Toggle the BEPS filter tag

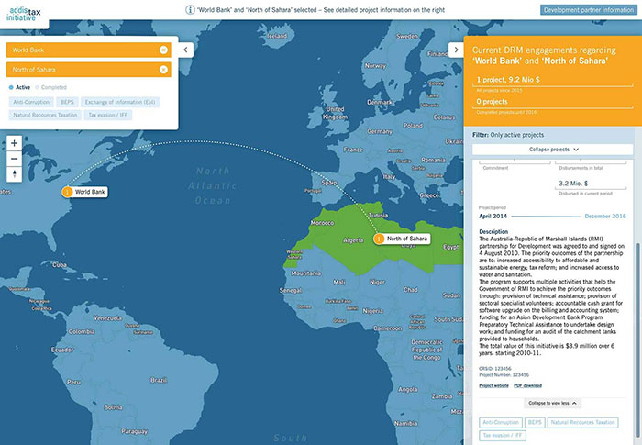click(x=67, y=102)
